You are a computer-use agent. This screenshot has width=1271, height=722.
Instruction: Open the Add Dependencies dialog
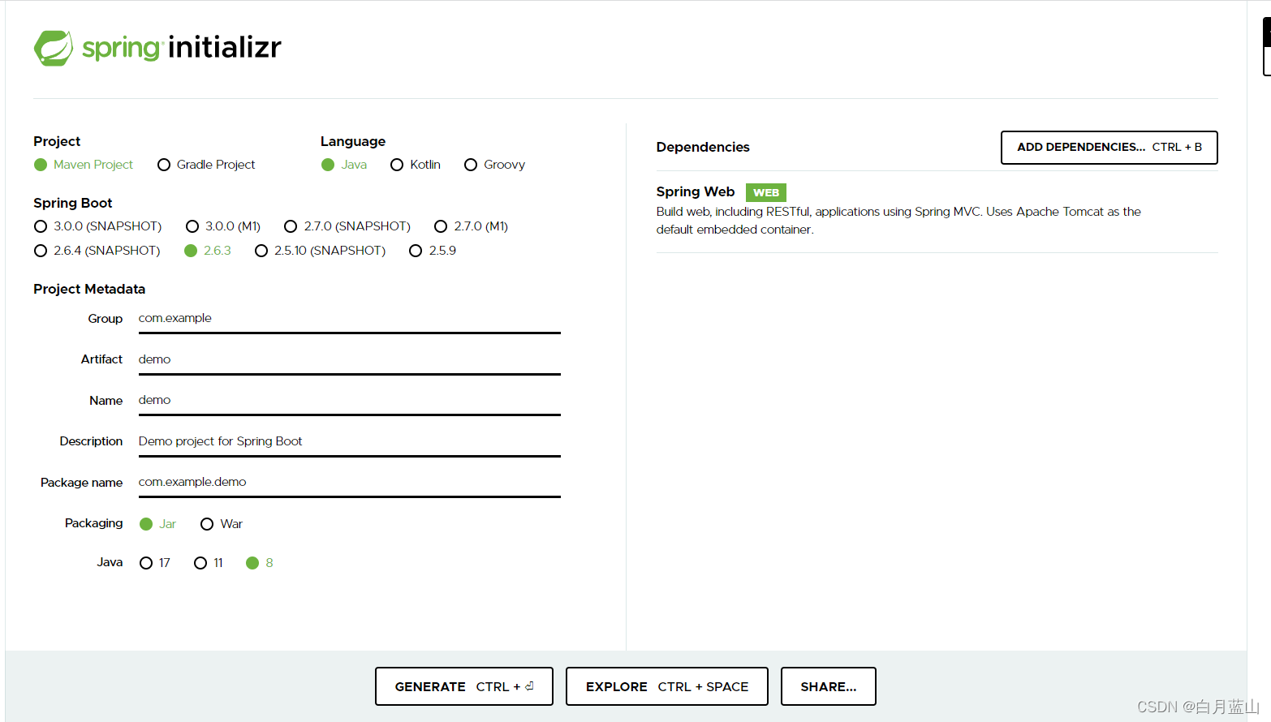tap(1109, 148)
